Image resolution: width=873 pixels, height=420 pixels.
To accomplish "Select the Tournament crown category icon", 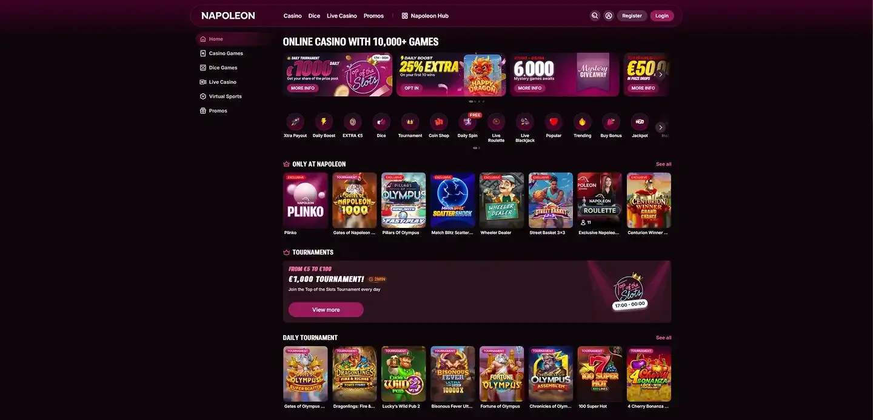I will (x=410, y=121).
